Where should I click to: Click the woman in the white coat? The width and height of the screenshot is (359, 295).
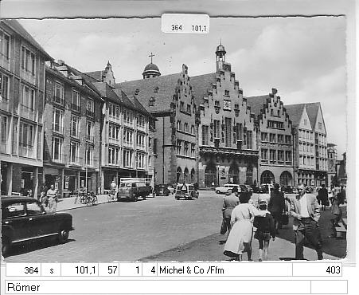click(x=241, y=226)
